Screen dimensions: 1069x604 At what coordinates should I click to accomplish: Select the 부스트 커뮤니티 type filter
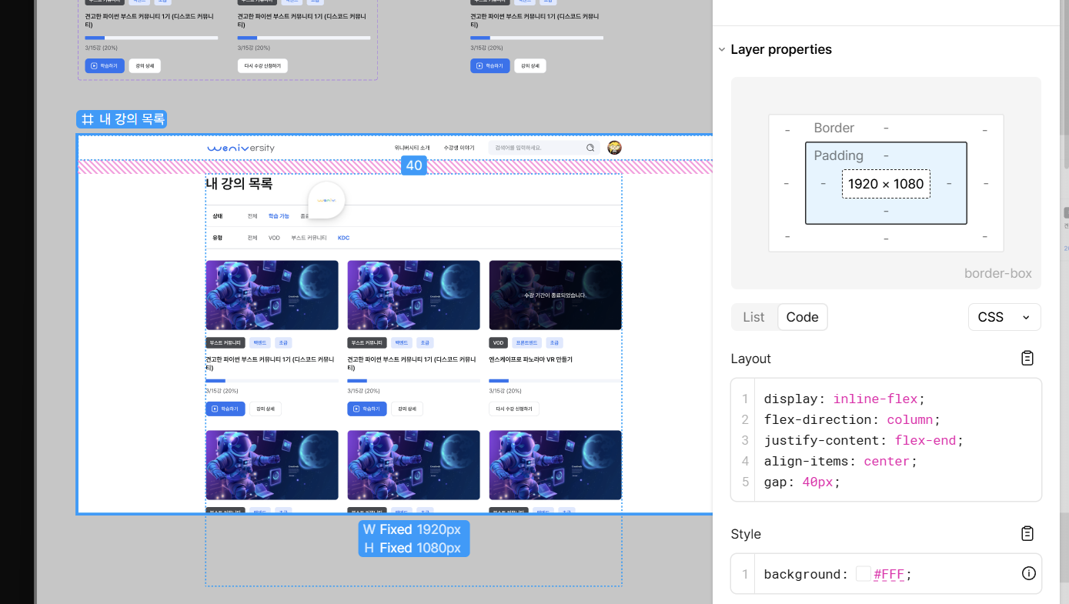[x=309, y=238]
